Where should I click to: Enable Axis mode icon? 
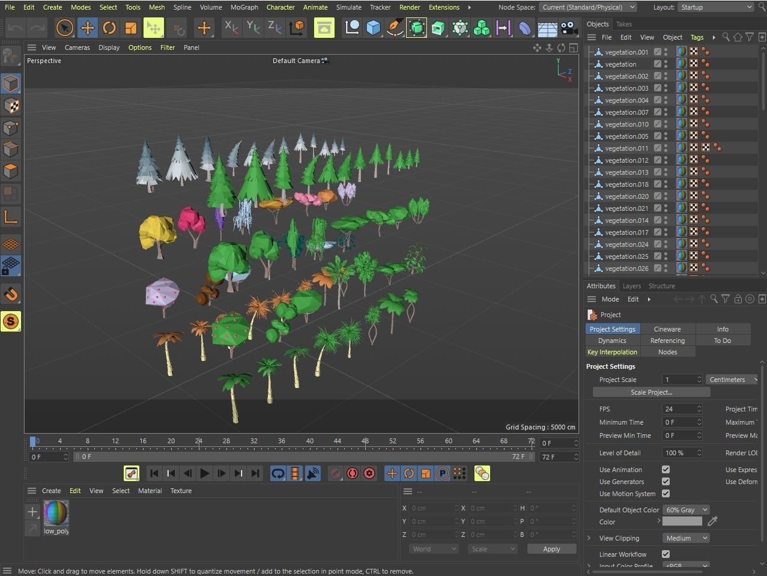pyautogui.click(x=10, y=217)
